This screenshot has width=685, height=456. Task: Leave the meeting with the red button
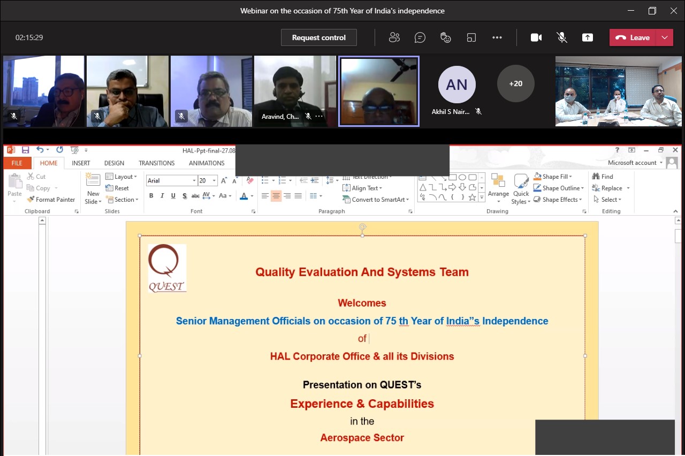634,37
